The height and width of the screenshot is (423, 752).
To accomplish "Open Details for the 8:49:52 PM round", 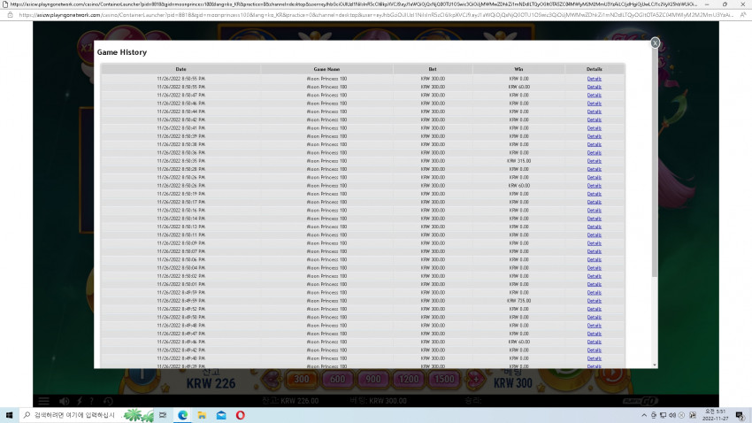I will tap(594, 309).
